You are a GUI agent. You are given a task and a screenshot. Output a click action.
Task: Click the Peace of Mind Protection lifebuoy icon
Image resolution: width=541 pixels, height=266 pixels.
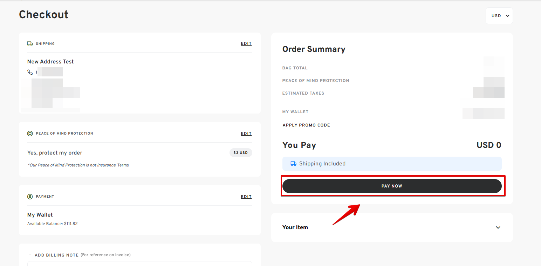(x=30, y=134)
